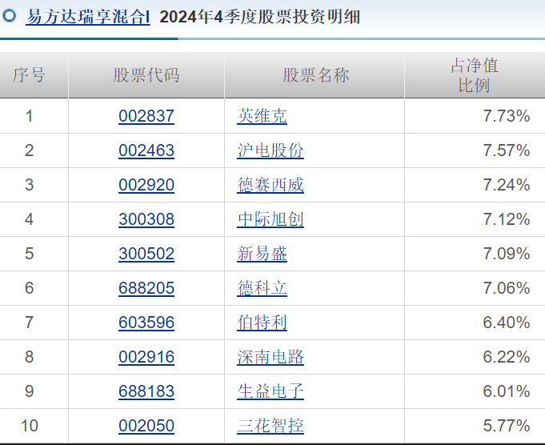Open stock code 603596 link
The image size is (545, 445).
(146, 323)
